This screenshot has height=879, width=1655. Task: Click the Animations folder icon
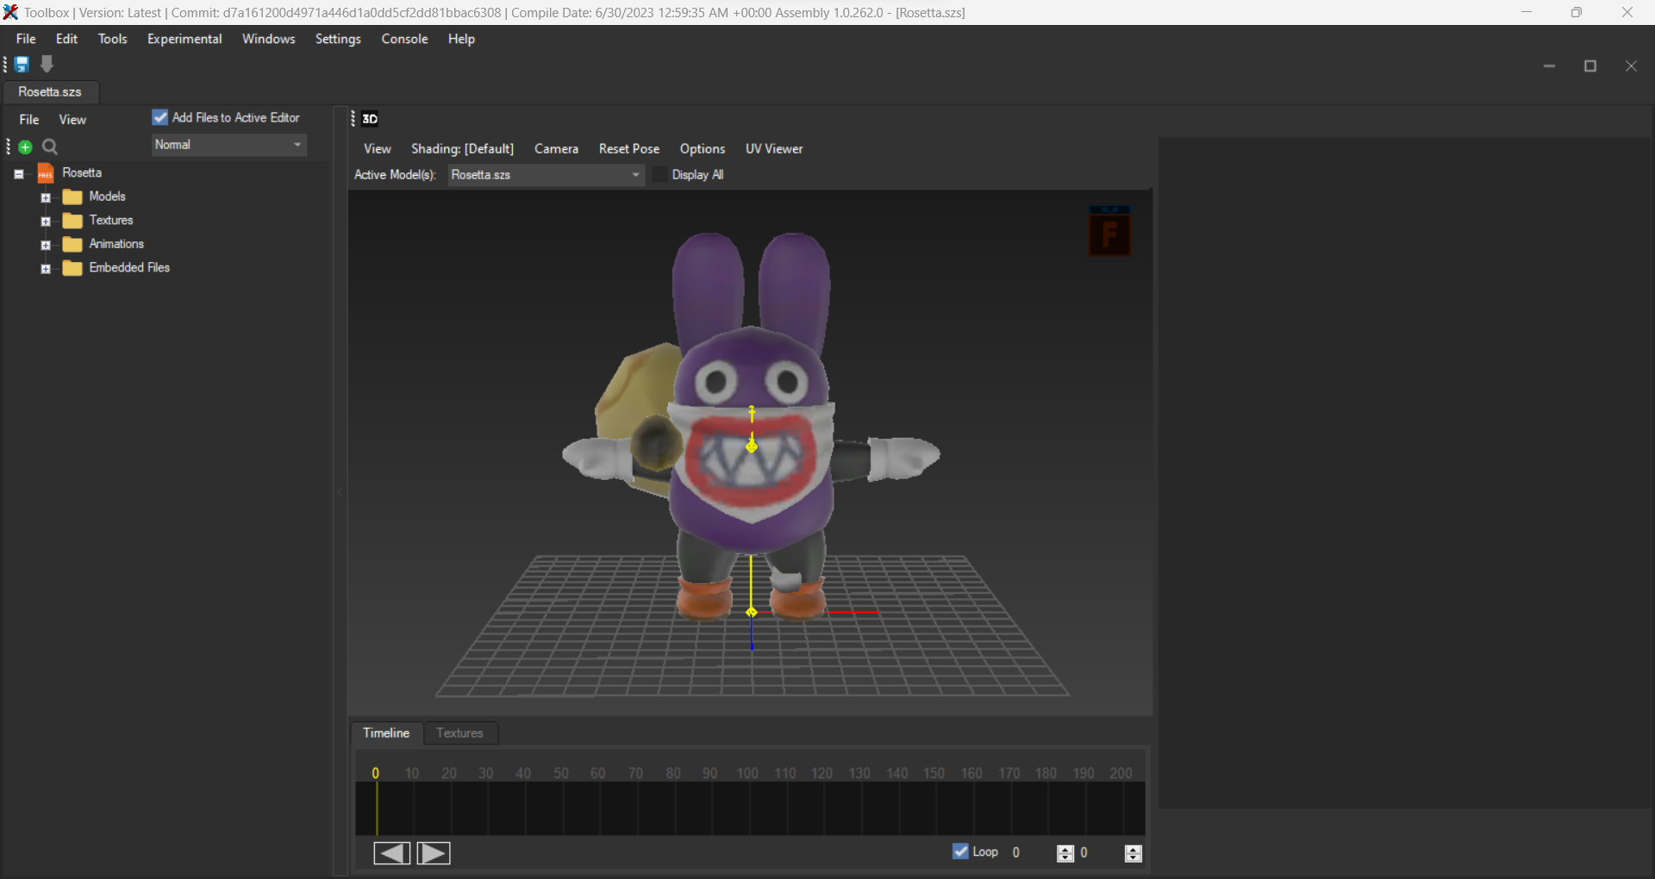(72, 245)
